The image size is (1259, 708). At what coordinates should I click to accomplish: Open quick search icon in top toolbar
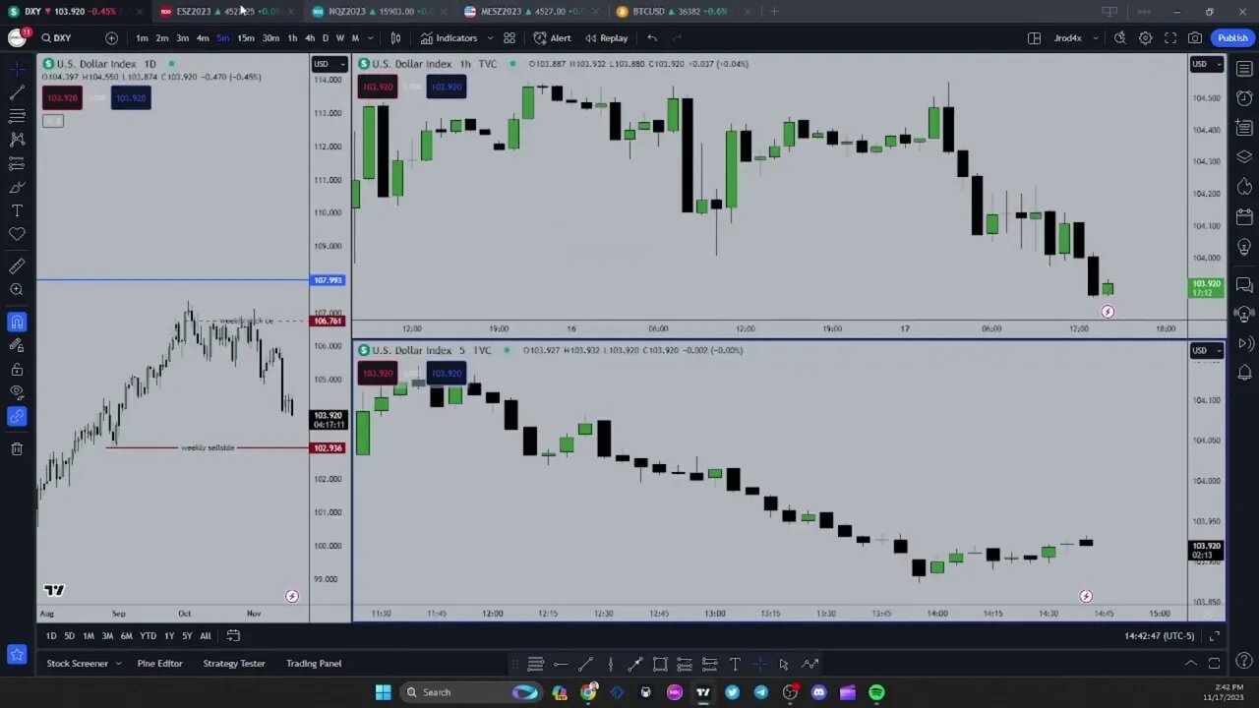click(x=1120, y=38)
